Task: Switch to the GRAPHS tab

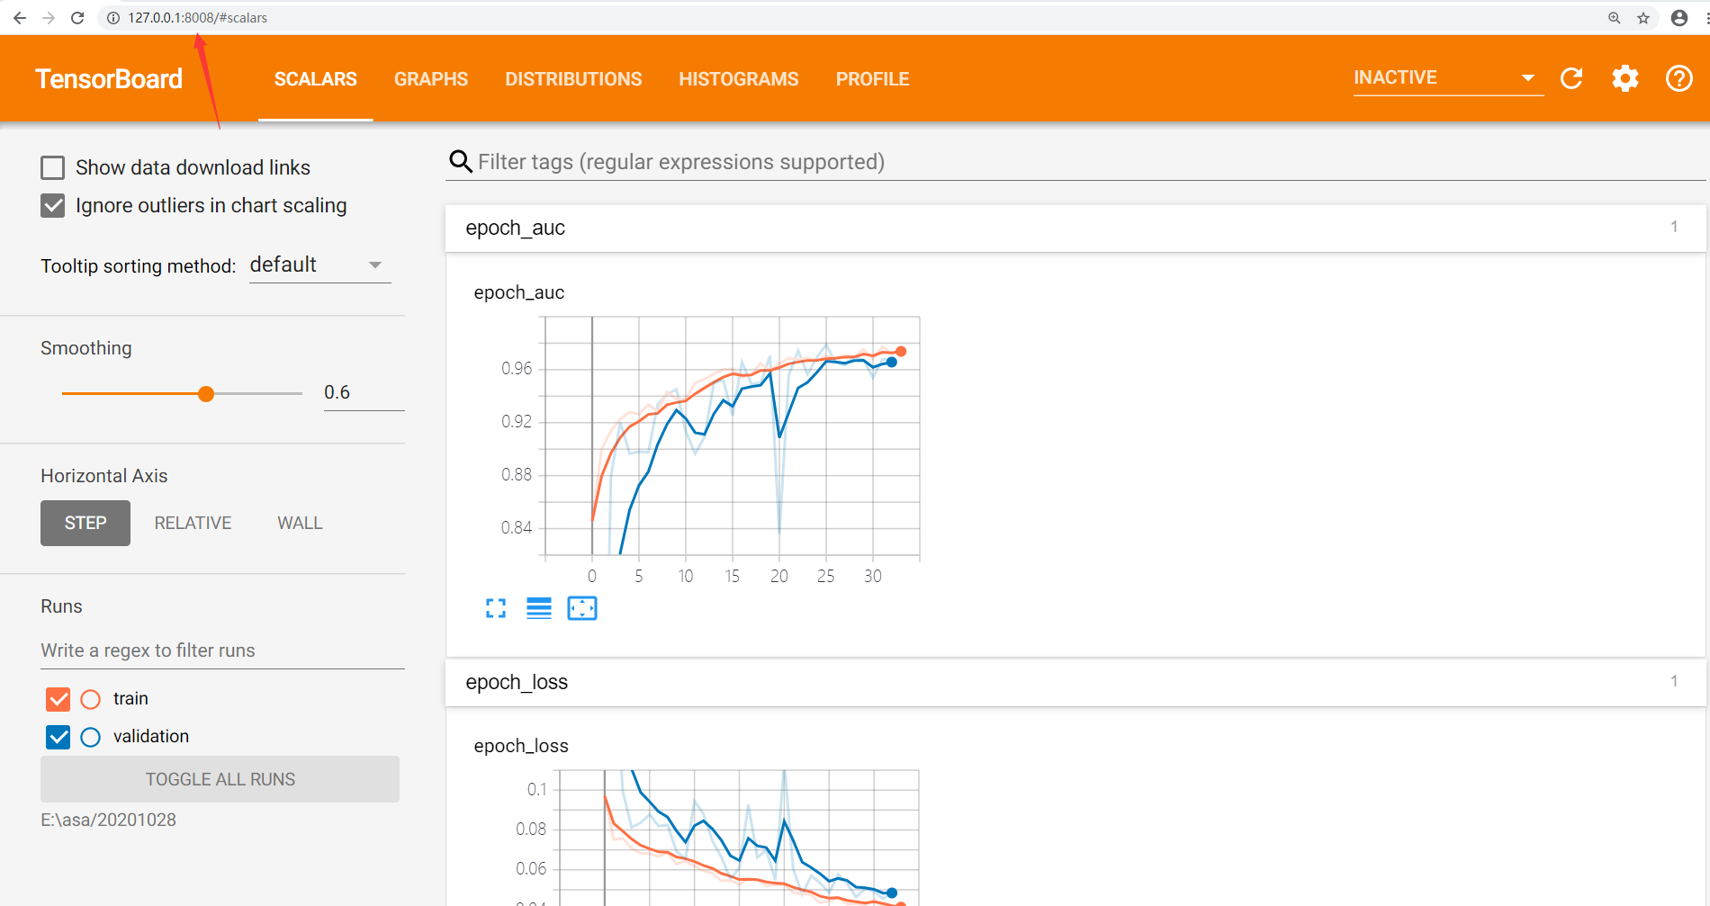Action: pyautogui.click(x=431, y=79)
